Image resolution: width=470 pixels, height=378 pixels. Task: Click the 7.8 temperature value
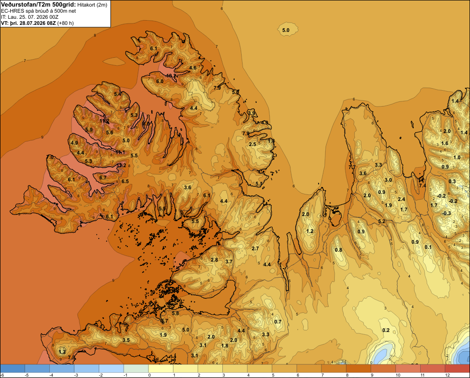coord(71,357)
